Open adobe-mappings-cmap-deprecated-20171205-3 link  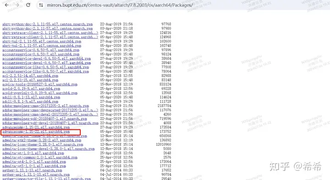[x=50, y=110]
